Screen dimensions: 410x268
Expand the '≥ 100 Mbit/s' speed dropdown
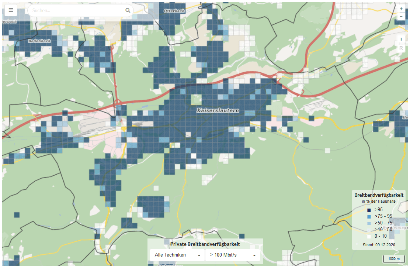232,255
